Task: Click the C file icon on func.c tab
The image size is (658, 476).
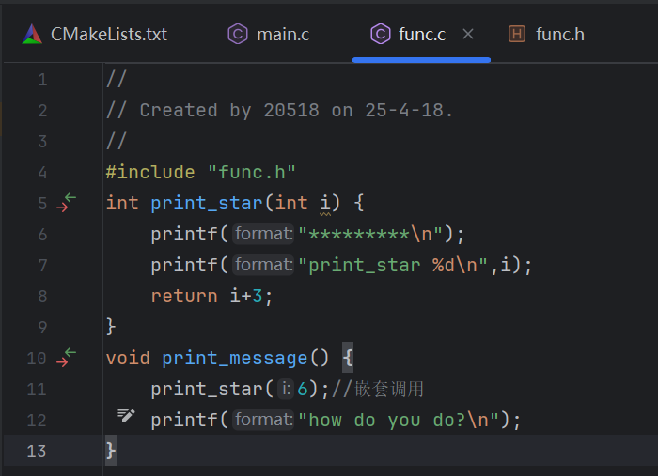Action: pos(381,34)
